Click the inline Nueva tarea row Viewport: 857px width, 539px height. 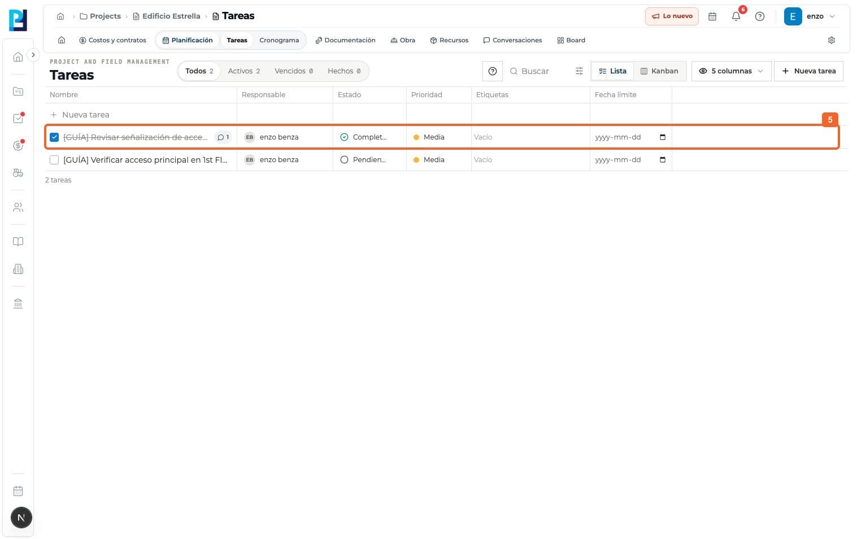[x=141, y=115]
